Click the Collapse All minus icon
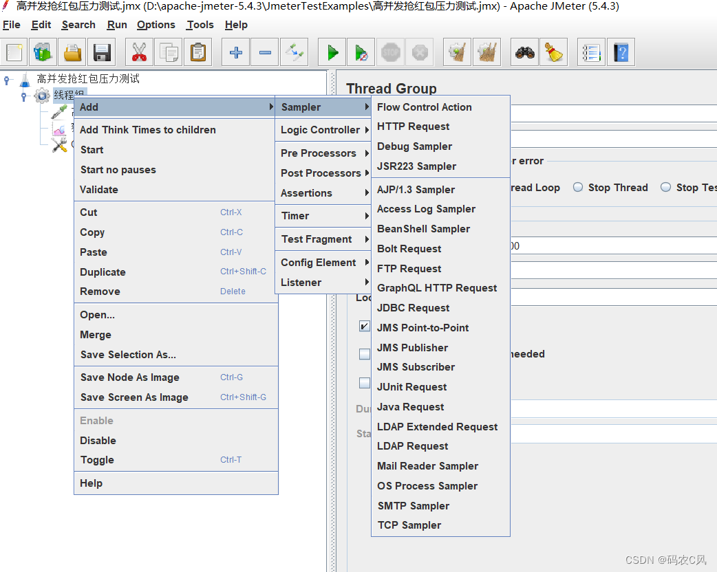Image resolution: width=717 pixels, height=572 pixels. click(265, 52)
